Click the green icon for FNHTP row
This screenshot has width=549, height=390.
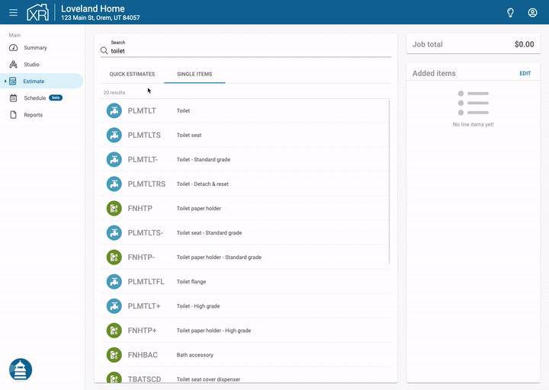[114, 209]
